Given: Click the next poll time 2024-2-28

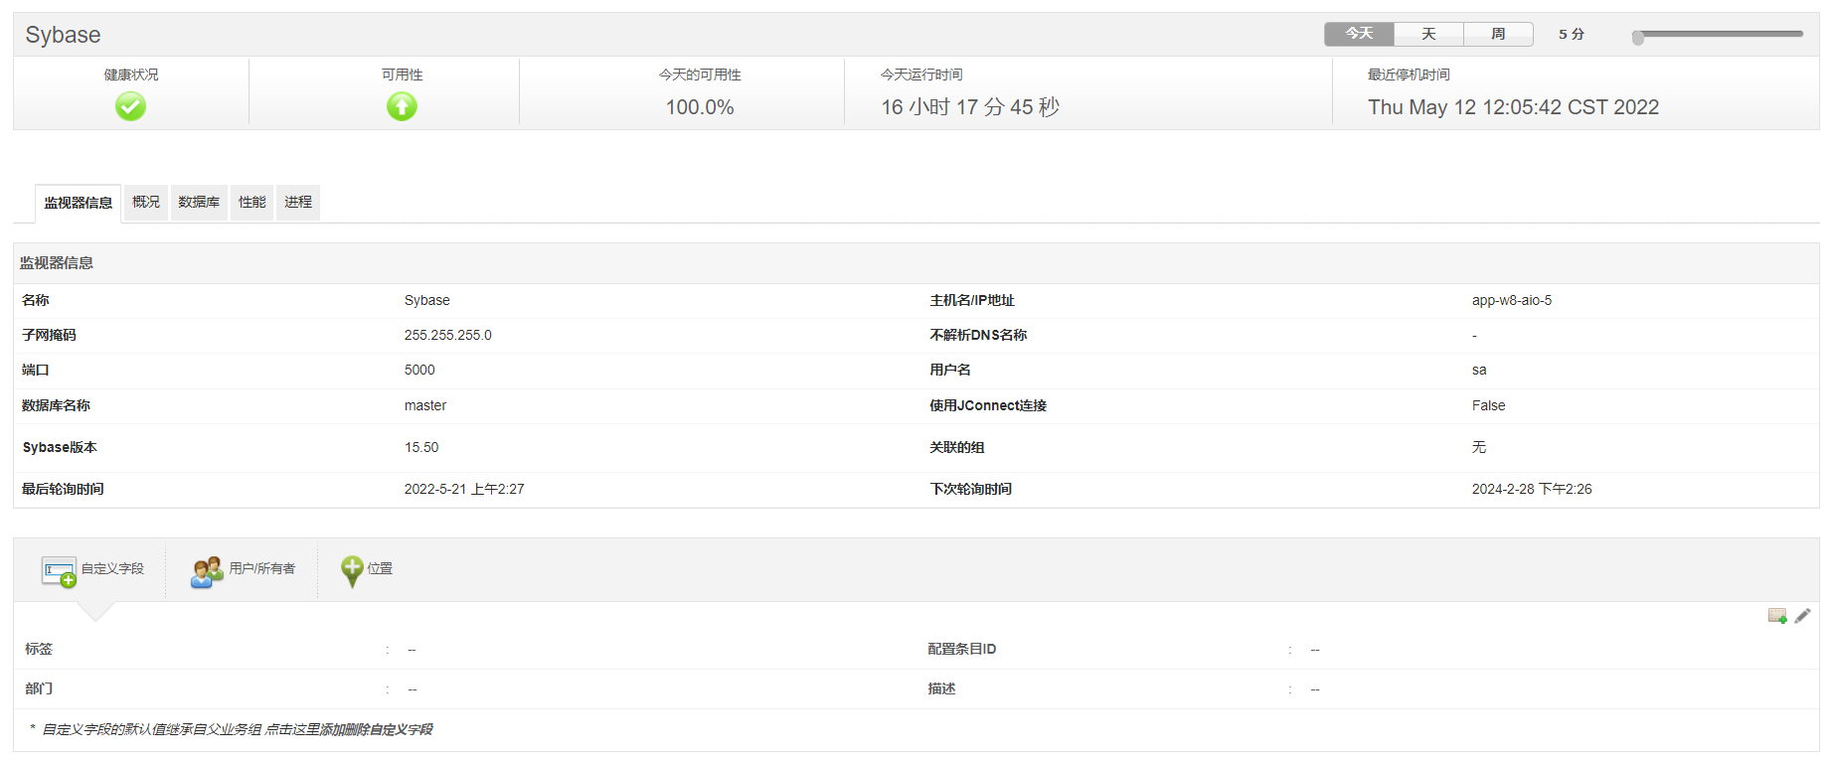Looking at the screenshot, I should (x=1532, y=489).
